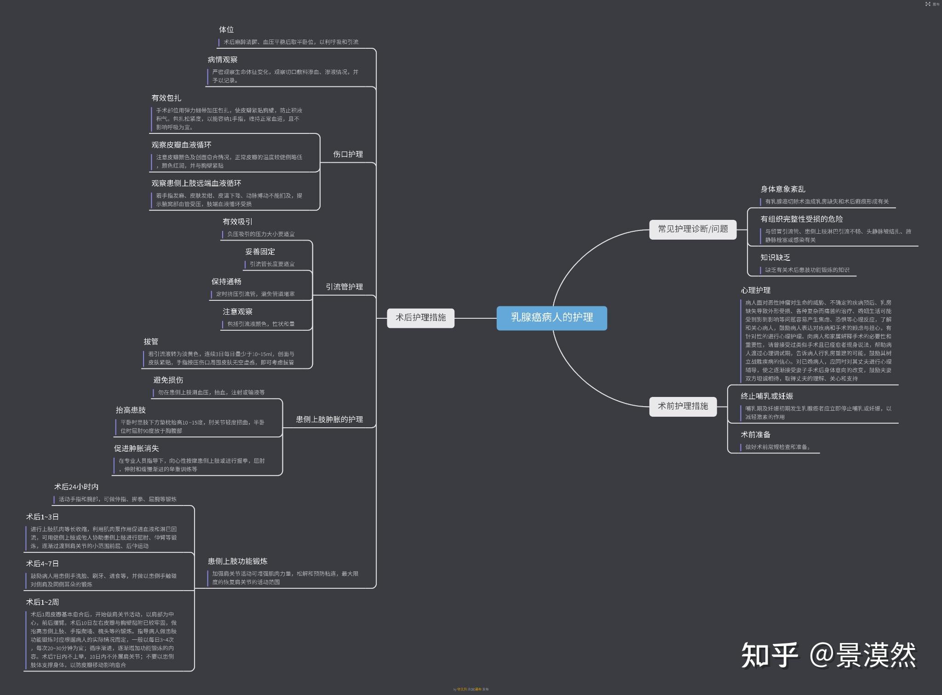Click the 伤口护理 subtopic
The image size is (942, 695).
348,154
